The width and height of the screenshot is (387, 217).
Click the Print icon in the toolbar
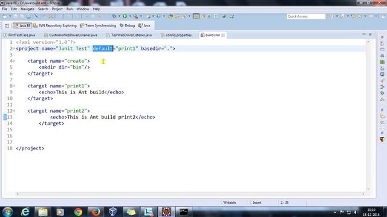click(28, 16)
